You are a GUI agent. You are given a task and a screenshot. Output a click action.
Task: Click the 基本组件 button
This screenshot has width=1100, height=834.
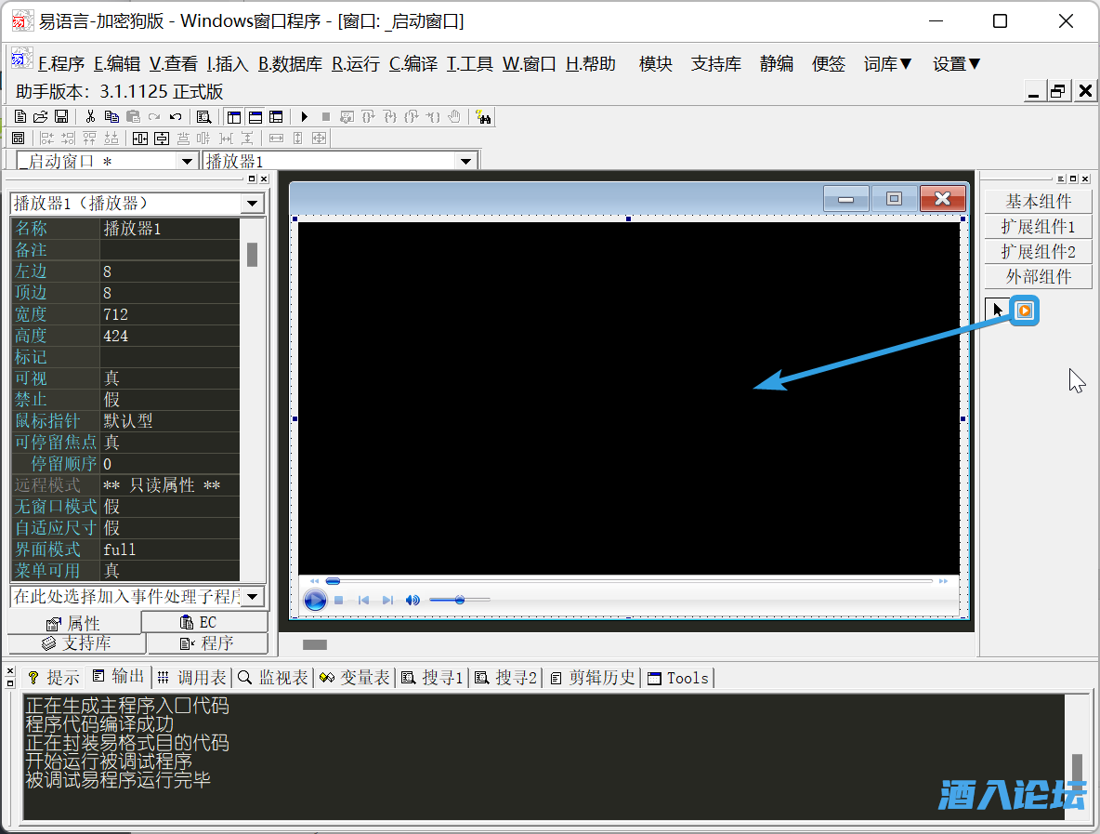click(x=1038, y=201)
